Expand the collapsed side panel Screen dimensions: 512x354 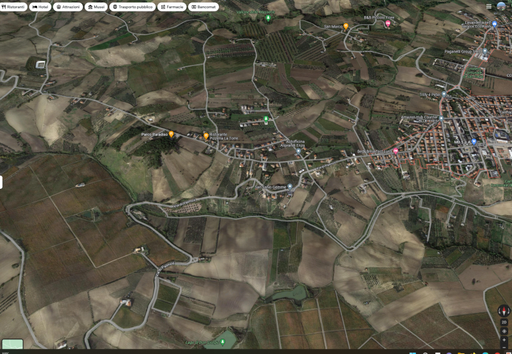coord(1,182)
